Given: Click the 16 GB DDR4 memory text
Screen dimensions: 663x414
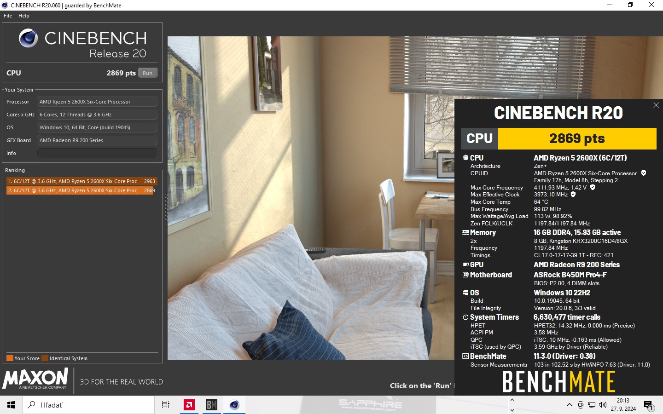Looking at the screenshot, I should click(x=577, y=233).
